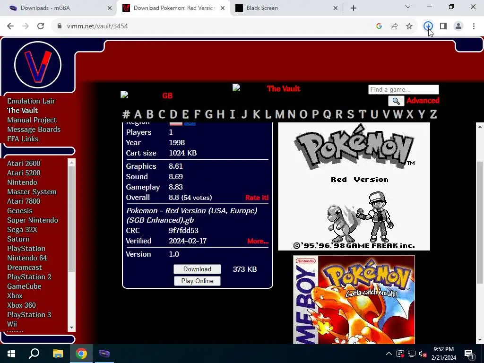Viewport: 484px width, 363px height.
Task: Open a new tab with plus button
Action: click(x=354, y=8)
